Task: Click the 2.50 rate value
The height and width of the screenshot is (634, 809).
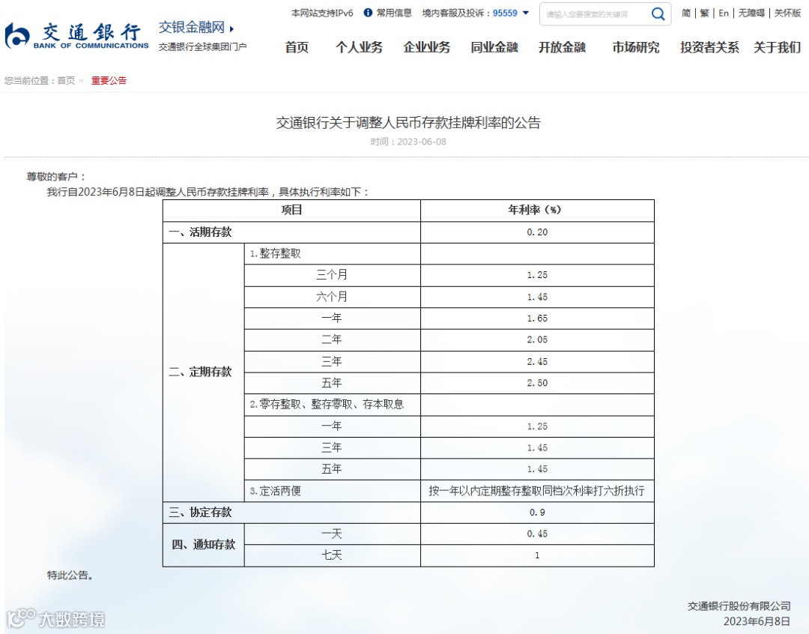Action: pos(537,383)
